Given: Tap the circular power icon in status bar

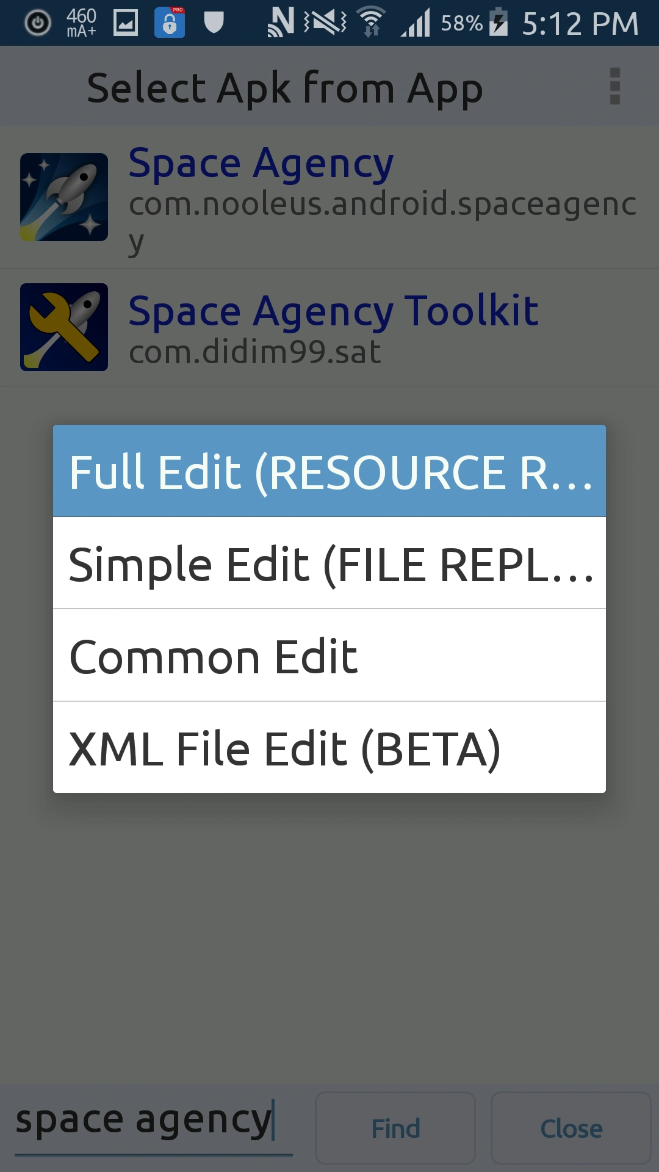Looking at the screenshot, I should click(38, 23).
